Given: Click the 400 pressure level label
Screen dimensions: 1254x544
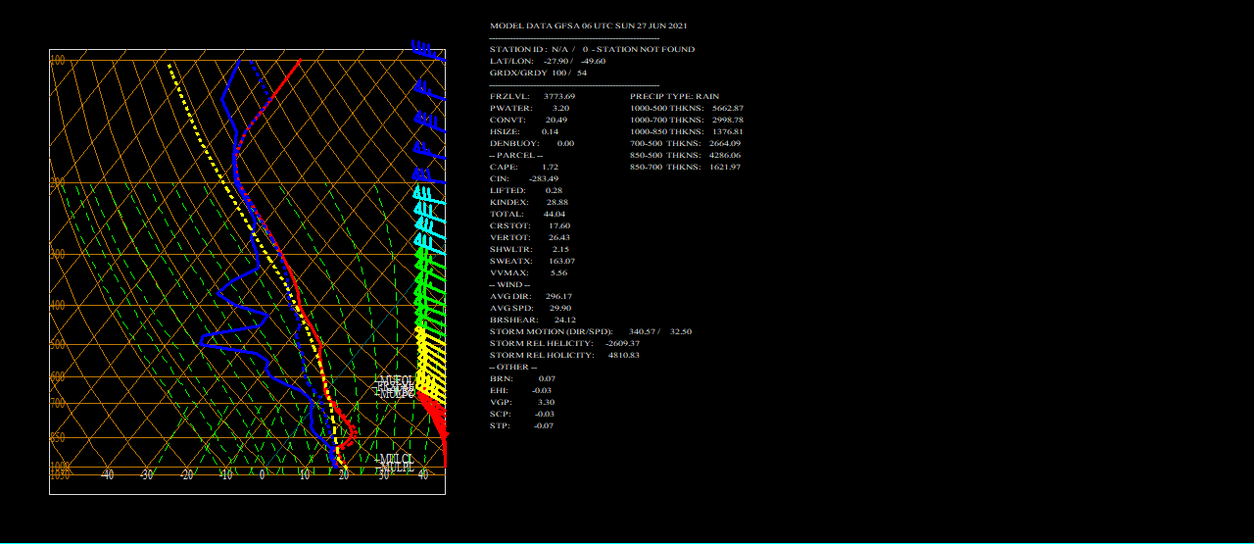Looking at the screenshot, I should 58,305.
